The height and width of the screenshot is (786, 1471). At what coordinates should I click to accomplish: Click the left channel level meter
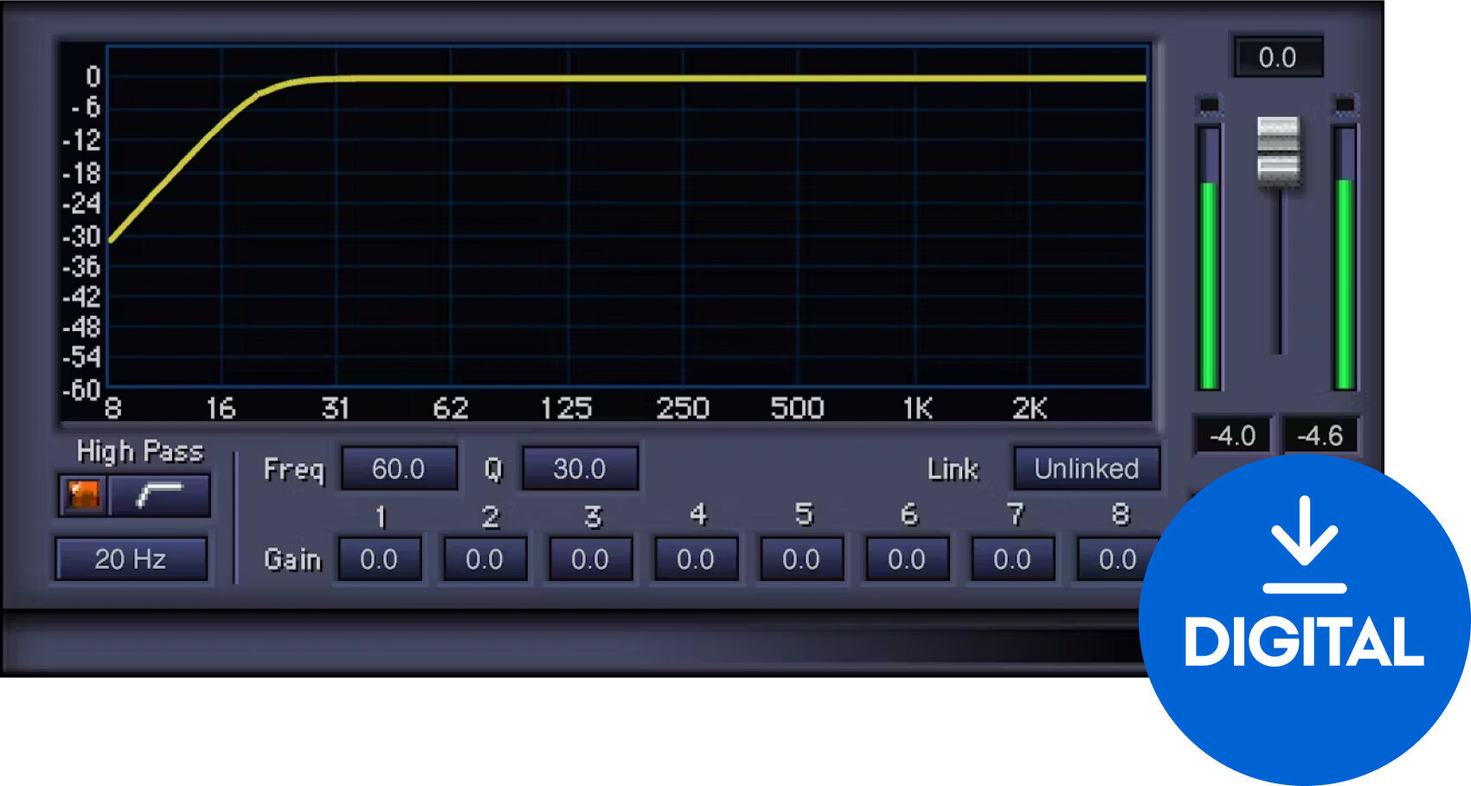click(1209, 258)
